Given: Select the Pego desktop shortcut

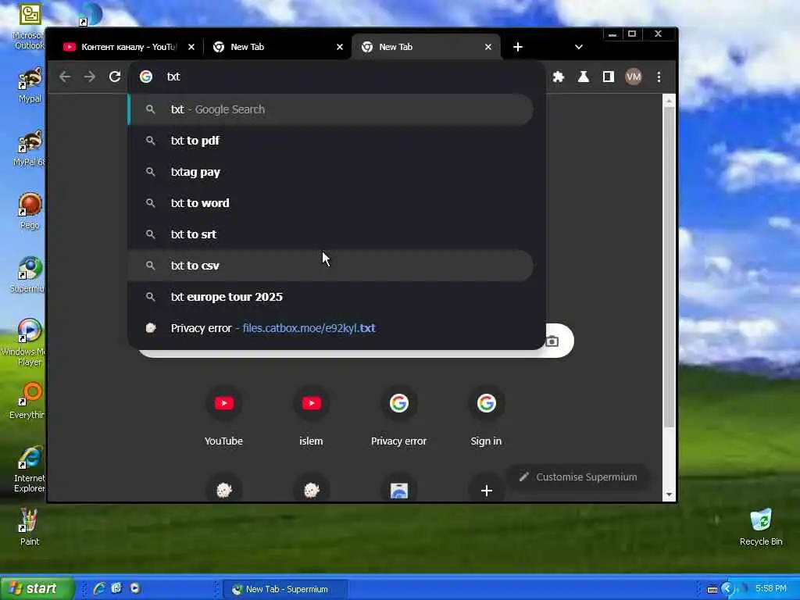Looking at the screenshot, I should (x=30, y=211).
